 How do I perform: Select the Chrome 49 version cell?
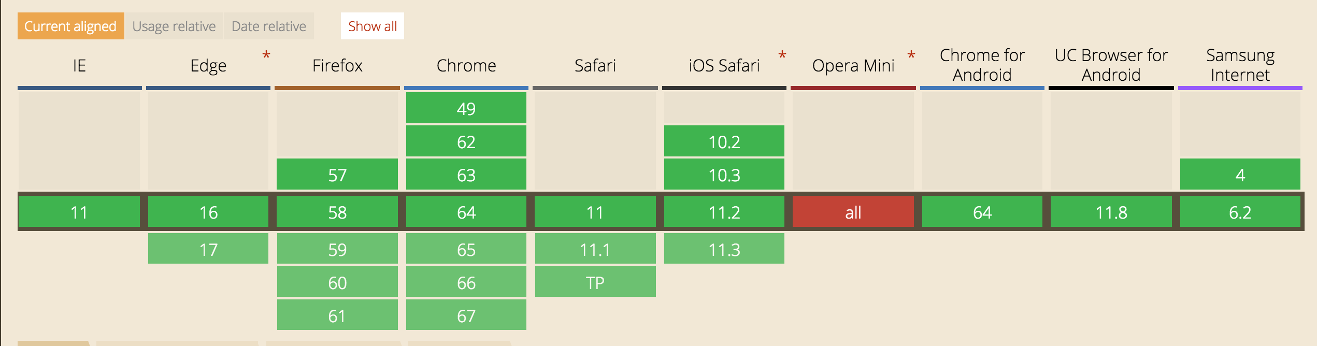(466, 108)
